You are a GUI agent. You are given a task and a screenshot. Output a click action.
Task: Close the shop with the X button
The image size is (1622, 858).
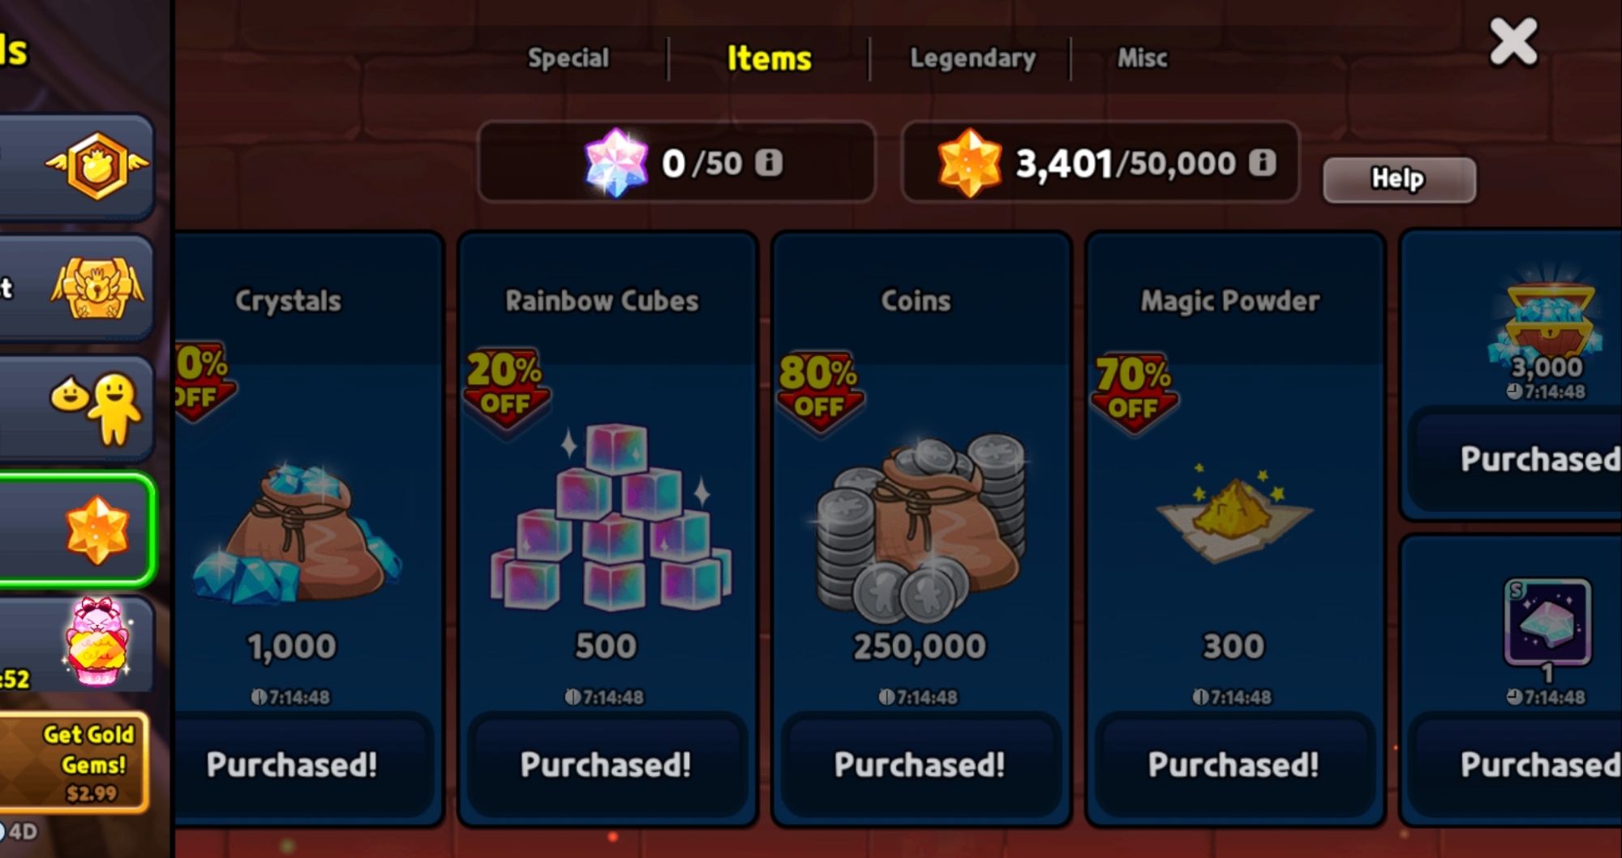tap(1513, 42)
